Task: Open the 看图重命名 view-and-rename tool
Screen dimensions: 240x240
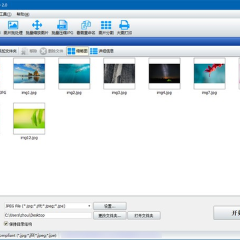Action: [x=86, y=27]
